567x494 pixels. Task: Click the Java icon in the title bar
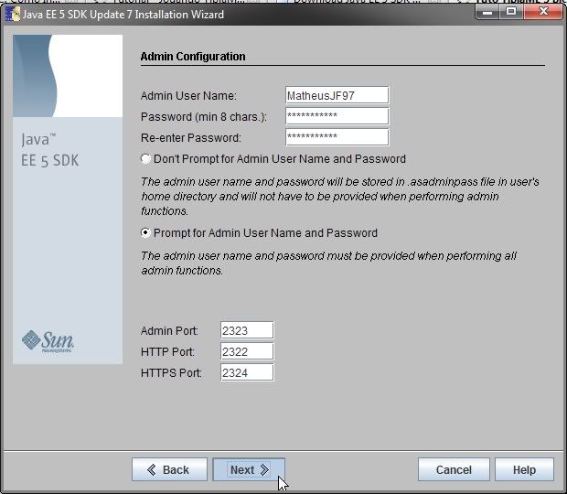[14, 15]
